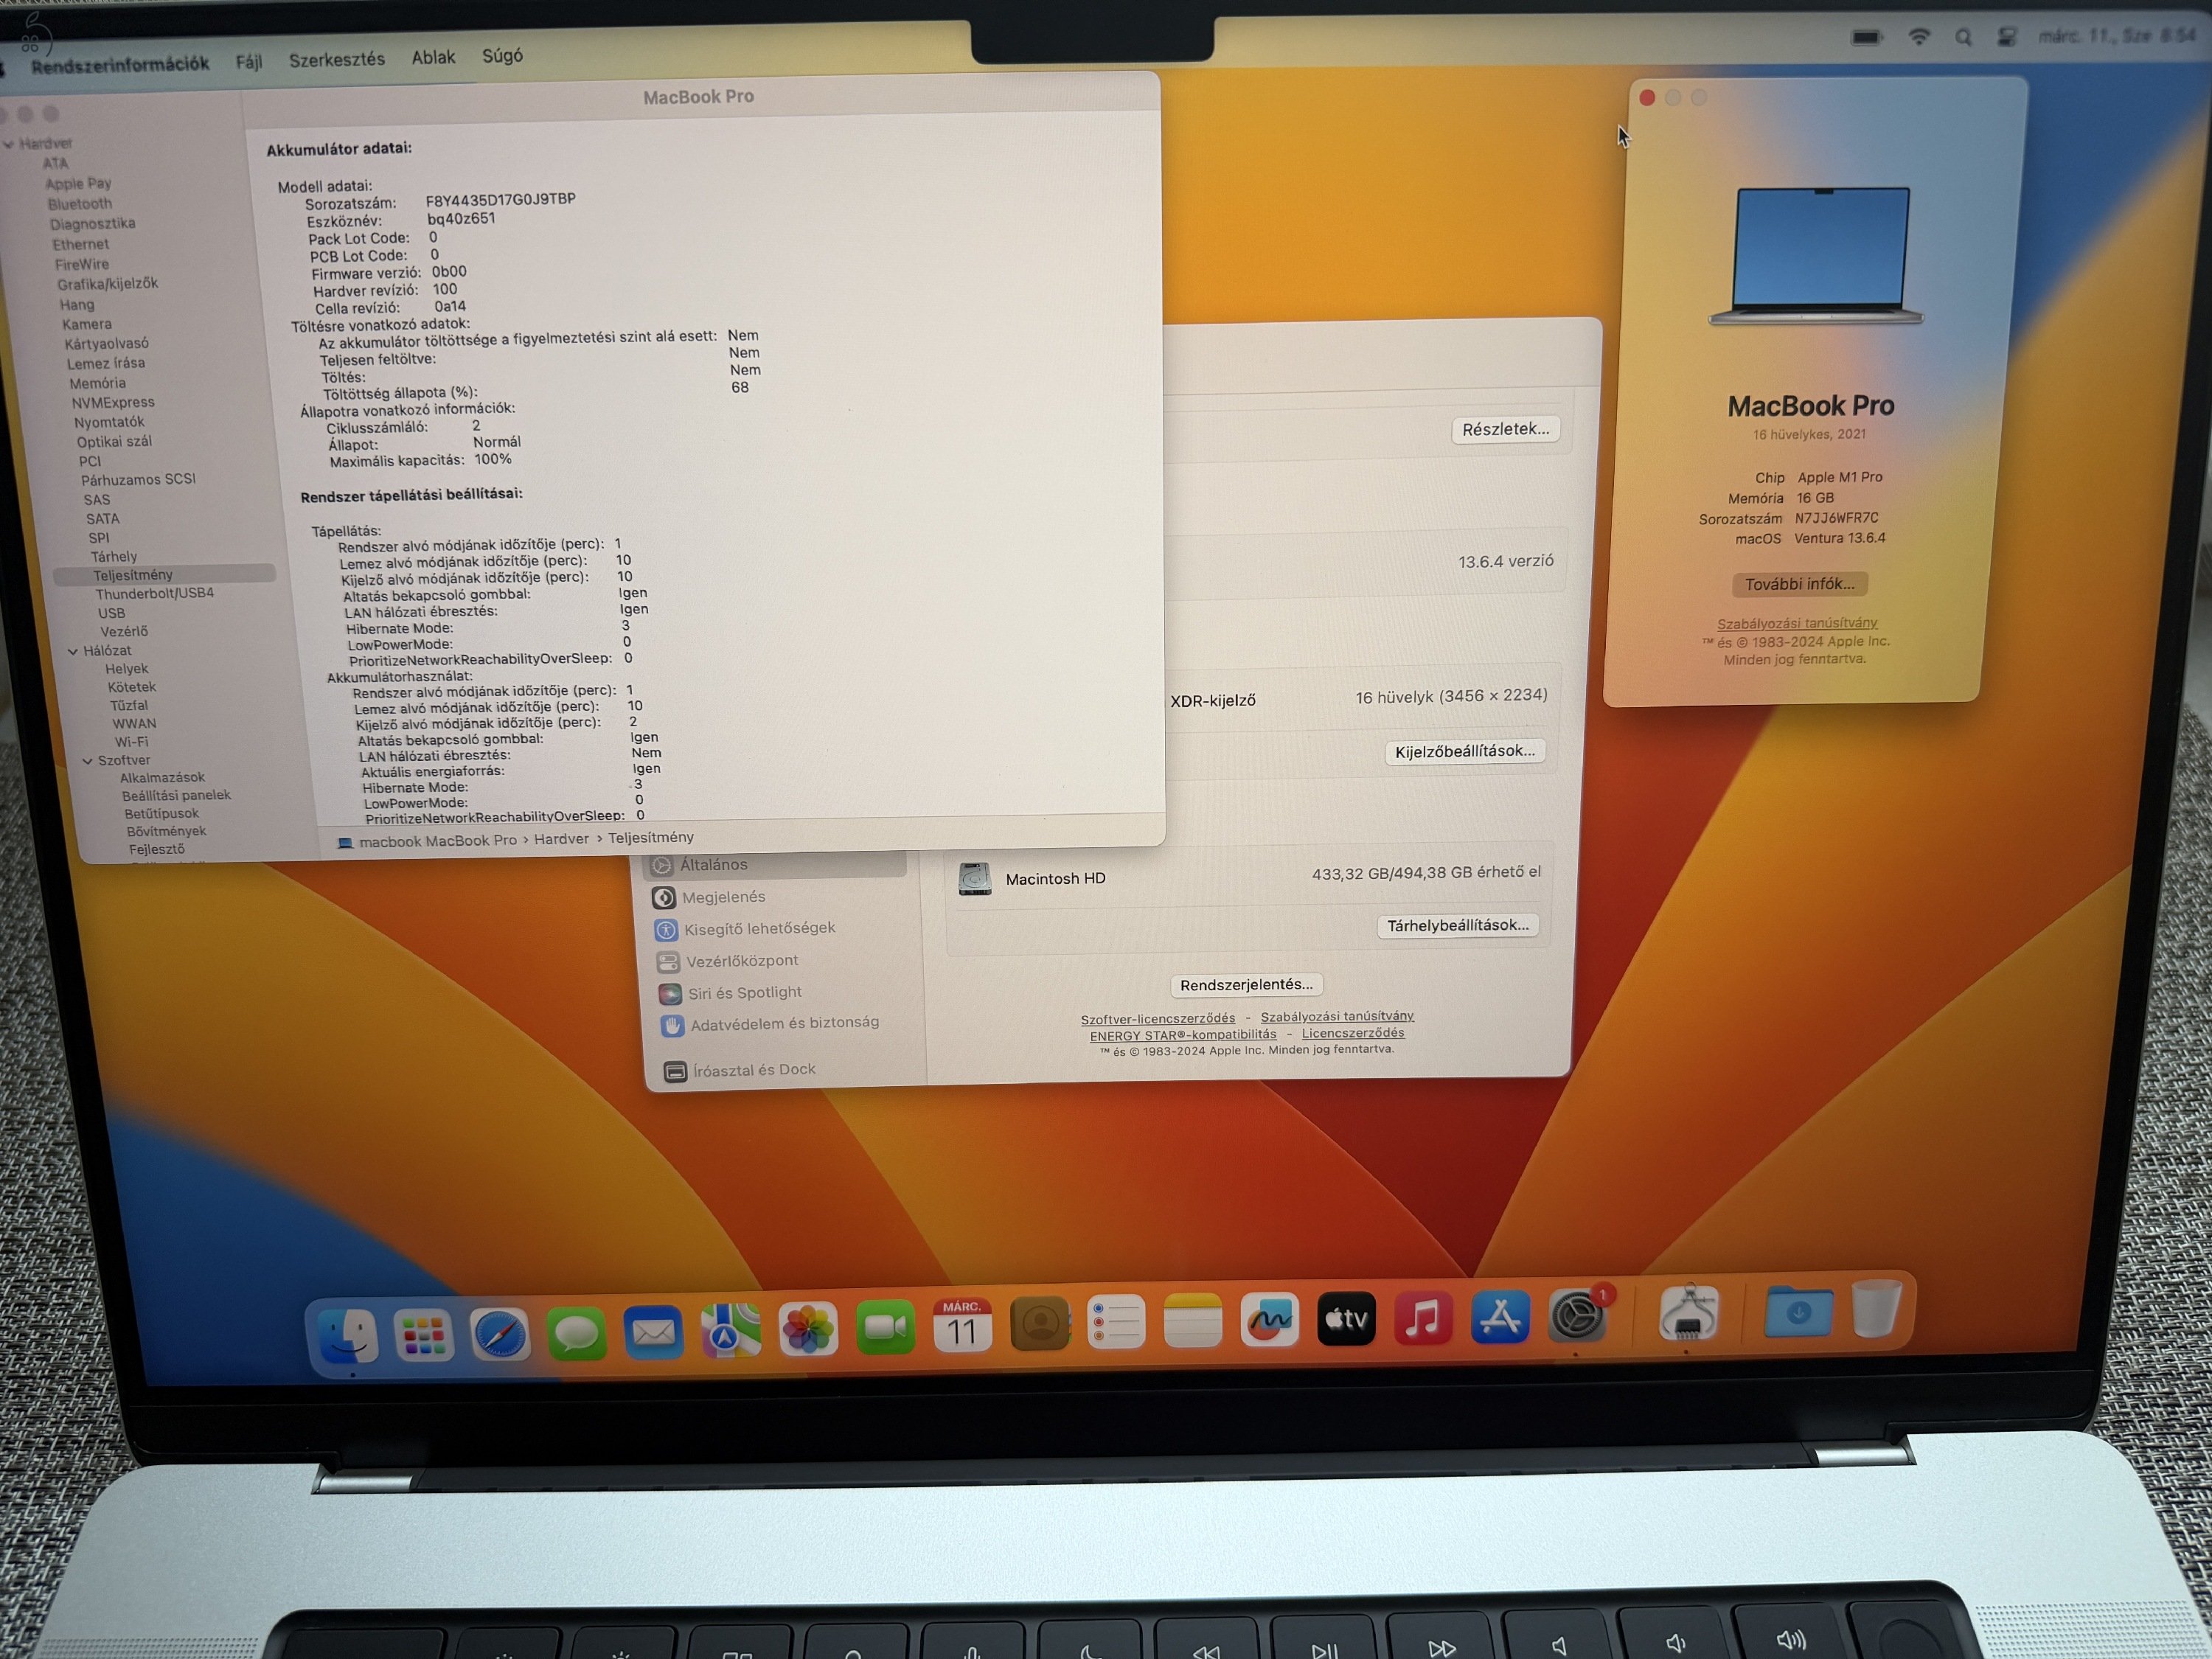Open the Szerkesztés menu
The width and height of the screenshot is (2212, 1659).
point(337,60)
